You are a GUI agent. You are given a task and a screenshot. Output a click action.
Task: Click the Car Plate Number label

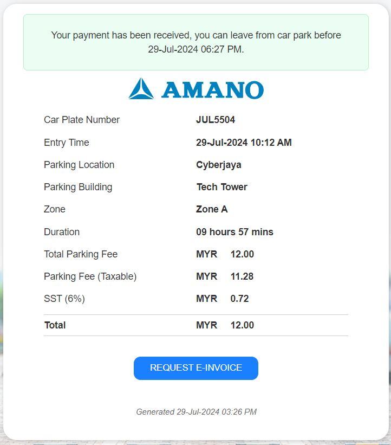coord(82,120)
